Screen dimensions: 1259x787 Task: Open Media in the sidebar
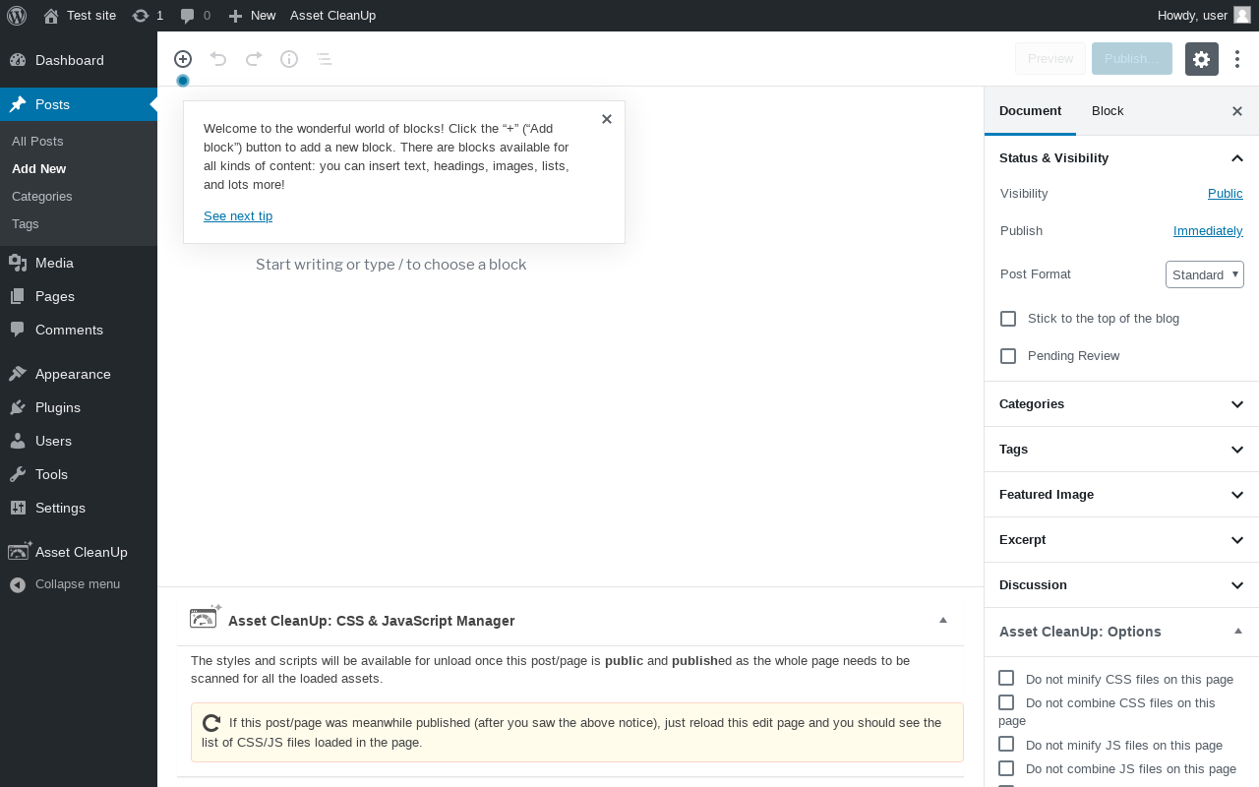tap(79, 263)
